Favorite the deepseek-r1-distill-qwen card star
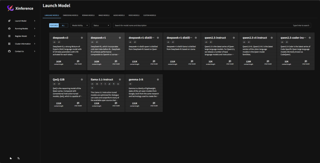 (158, 38)
